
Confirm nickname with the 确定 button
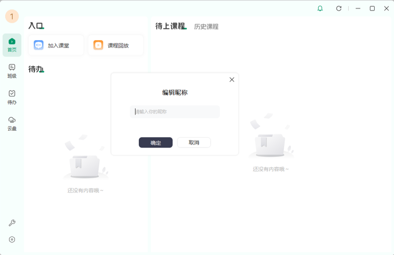(155, 142)
